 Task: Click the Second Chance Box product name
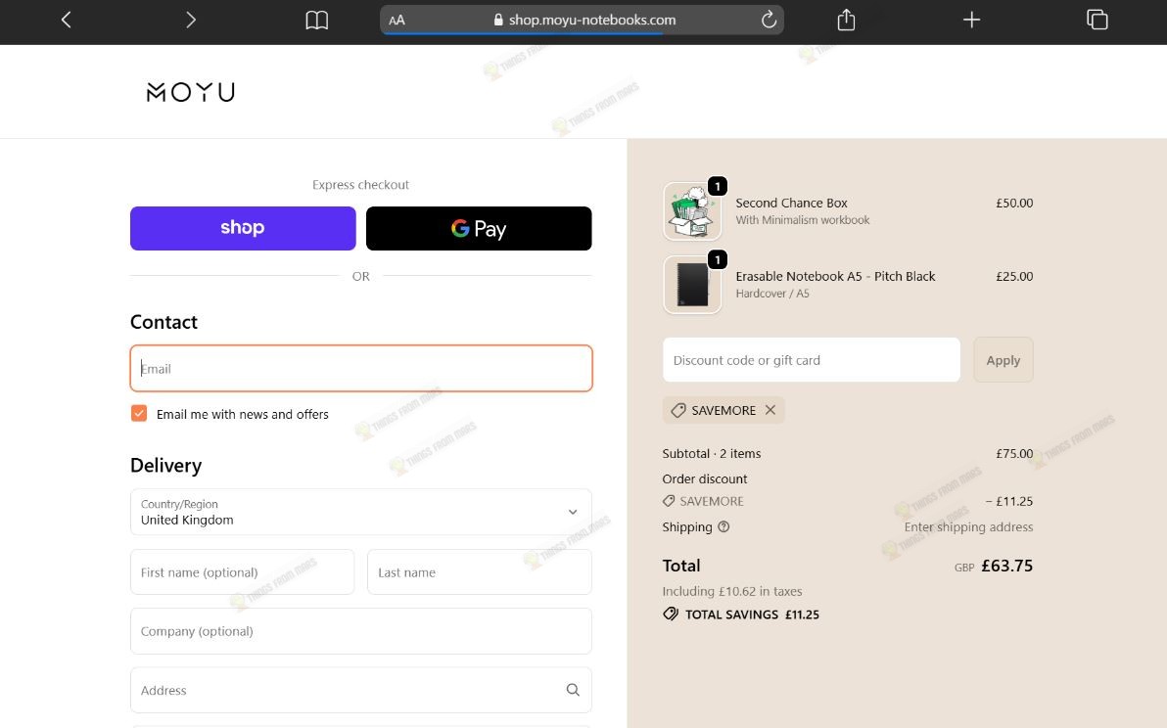(x=791, y=203)
